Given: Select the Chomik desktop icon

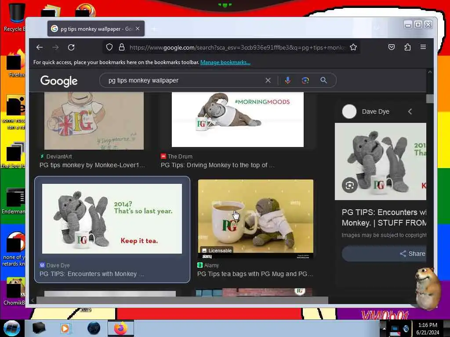Looking at the screenshot, I should (15, 291).
